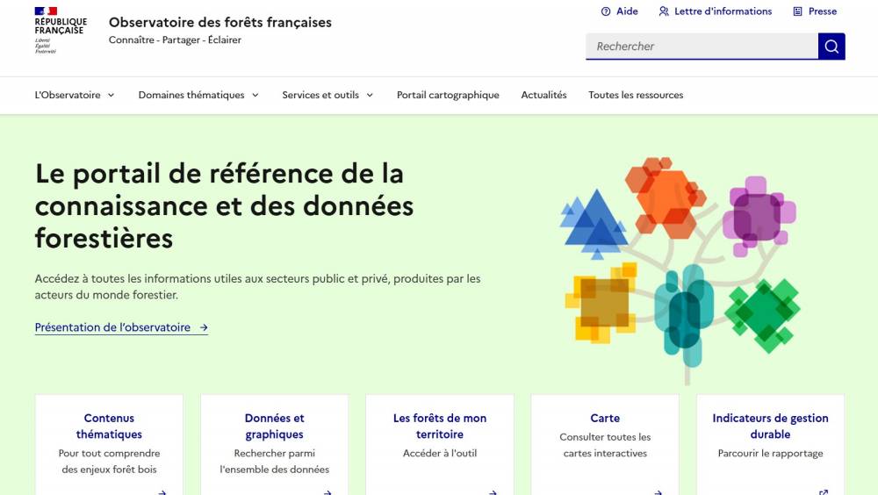Open the Presse link
Viewport: 878px width, 495px height.
point(815,11)
